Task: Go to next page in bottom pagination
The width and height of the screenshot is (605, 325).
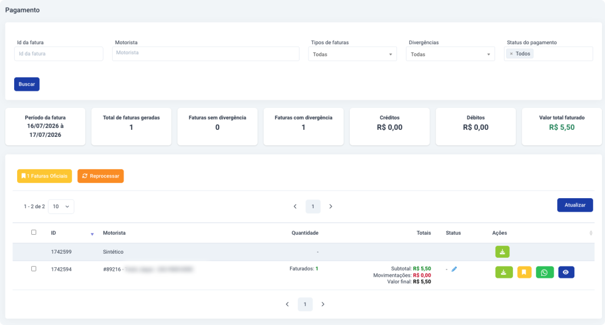Action: click(x=323, y=304)
